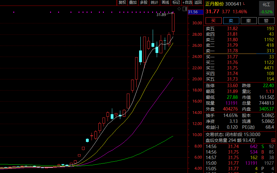Click the diamond icon above the chart
Screen dimensions: 277x173
(x=179, y=9)
